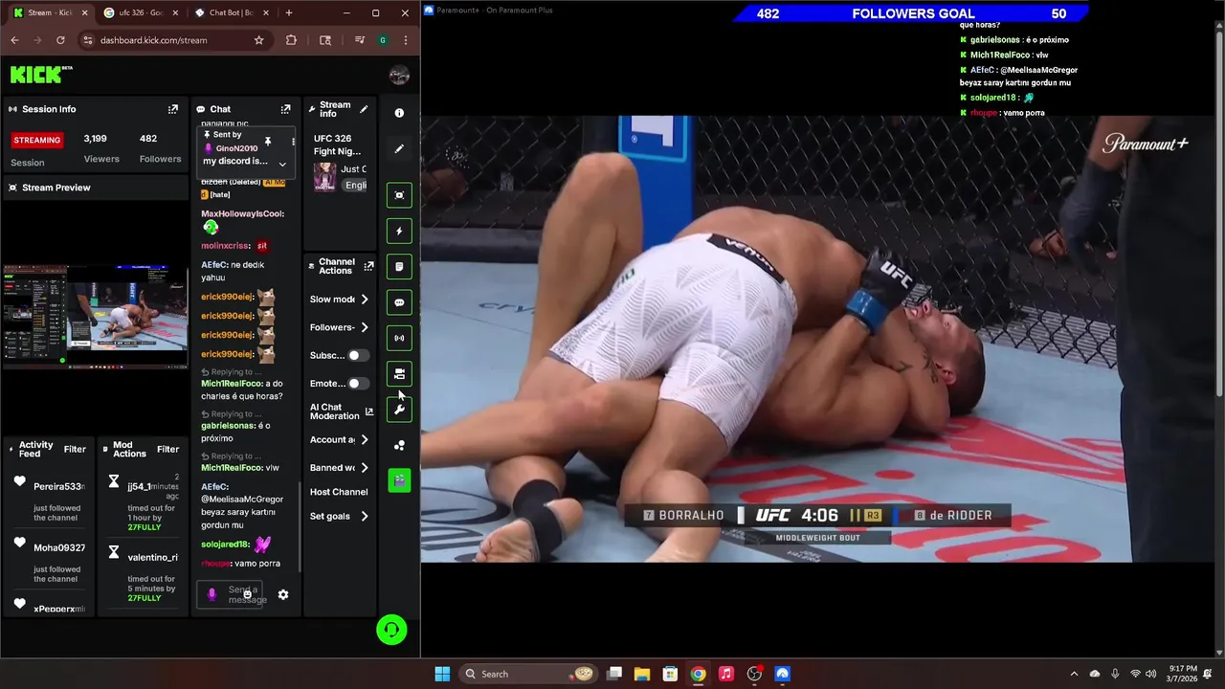Open the emoji picker in message box
Image resolution: width=1225 pixels, height=689 pixels.
pyautogui.click(x=247, y=594)
